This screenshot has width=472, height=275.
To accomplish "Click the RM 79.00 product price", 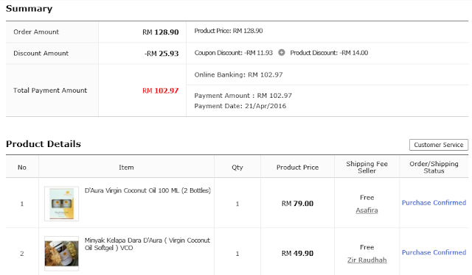I will [297, 204].
